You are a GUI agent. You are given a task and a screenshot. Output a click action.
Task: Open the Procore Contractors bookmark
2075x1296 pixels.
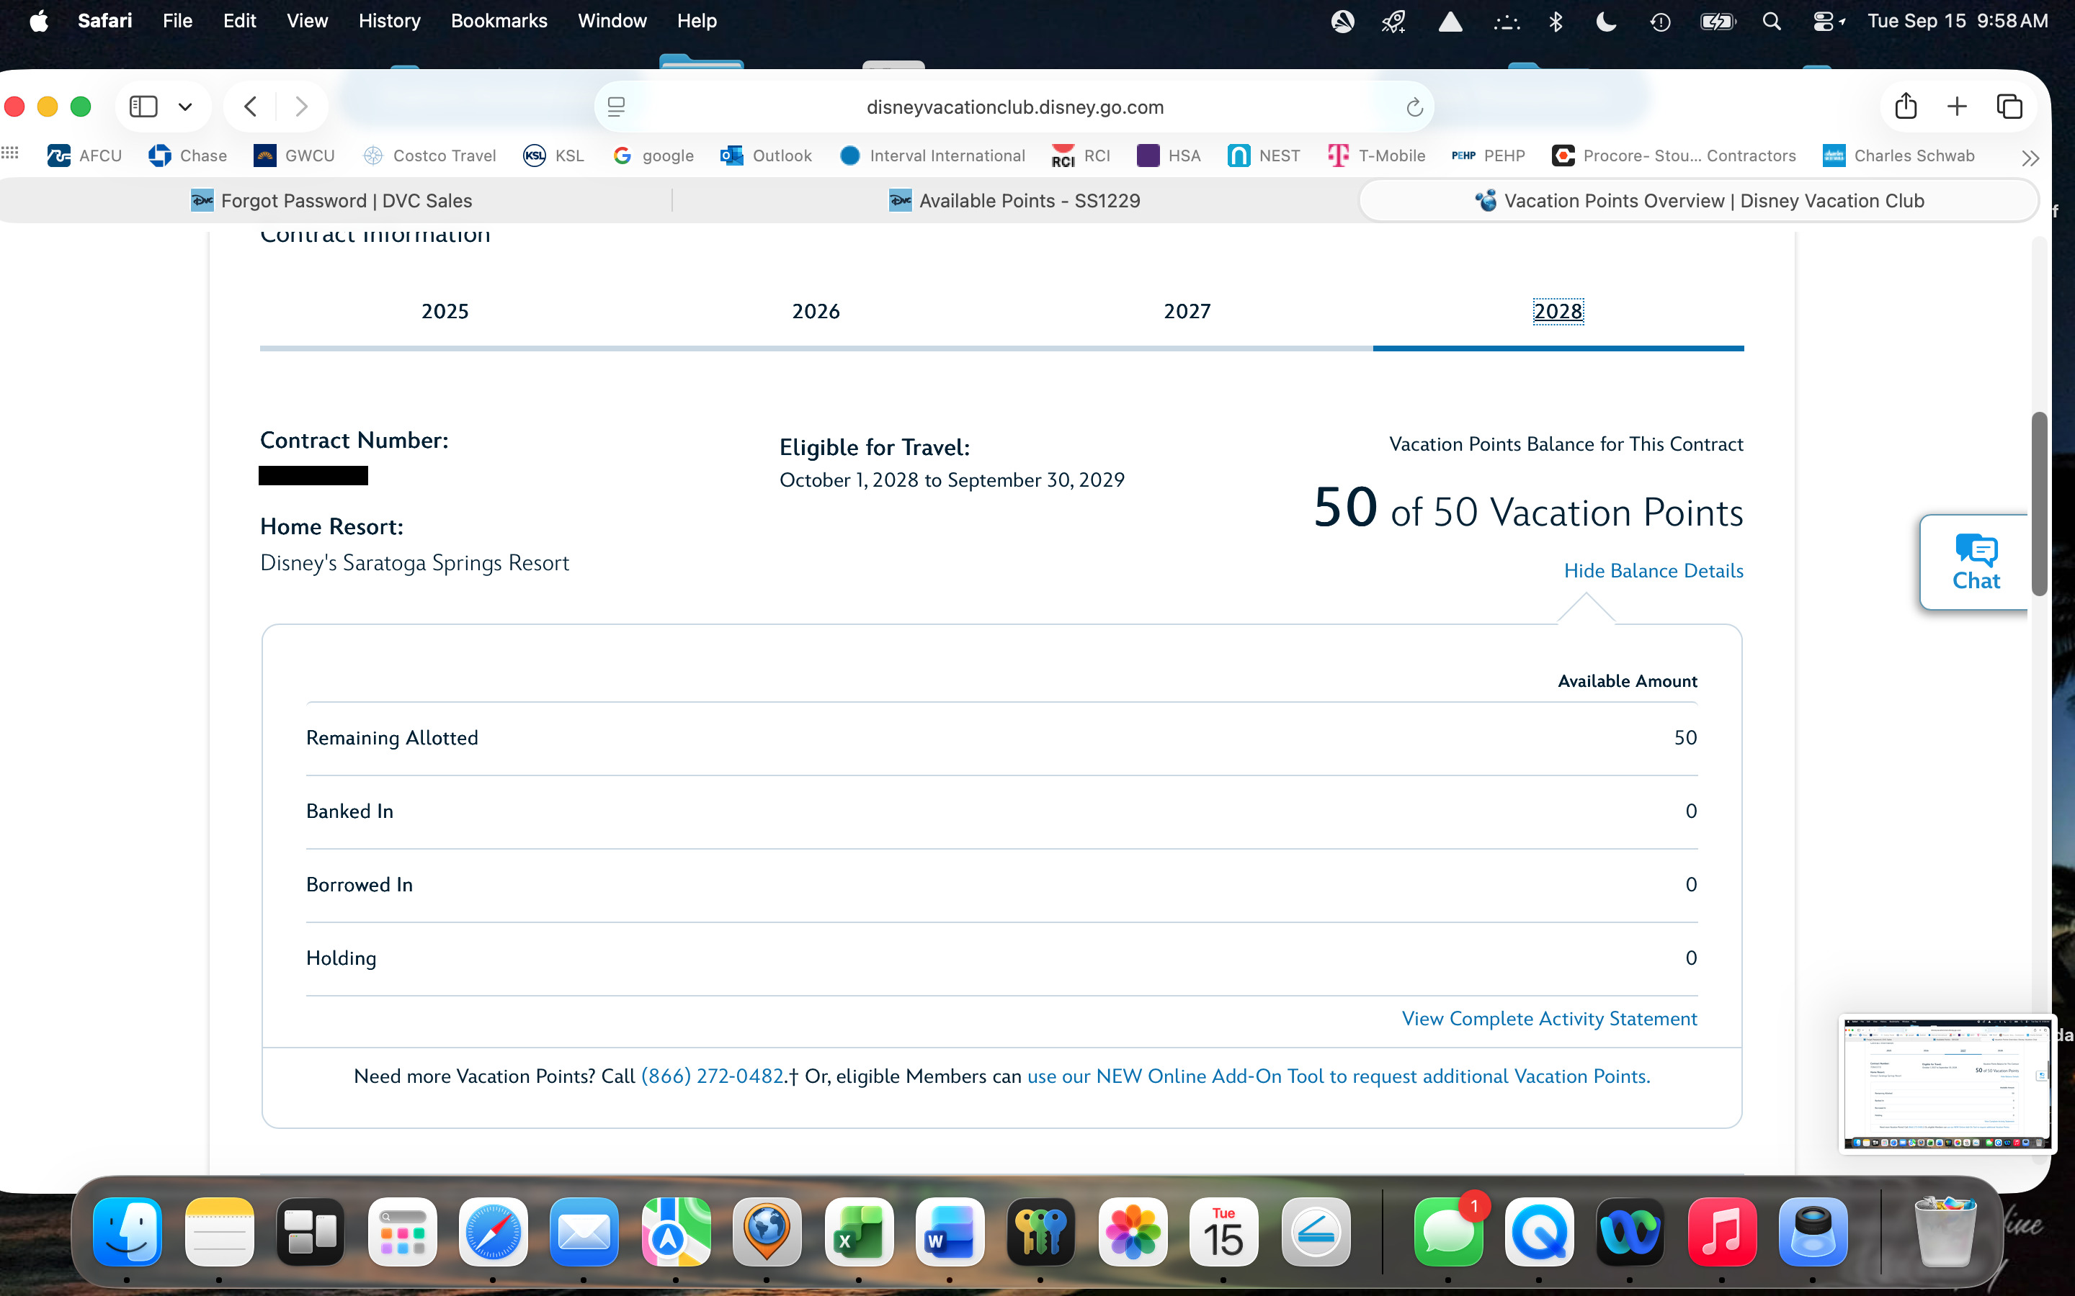(x=1674, y=155)
